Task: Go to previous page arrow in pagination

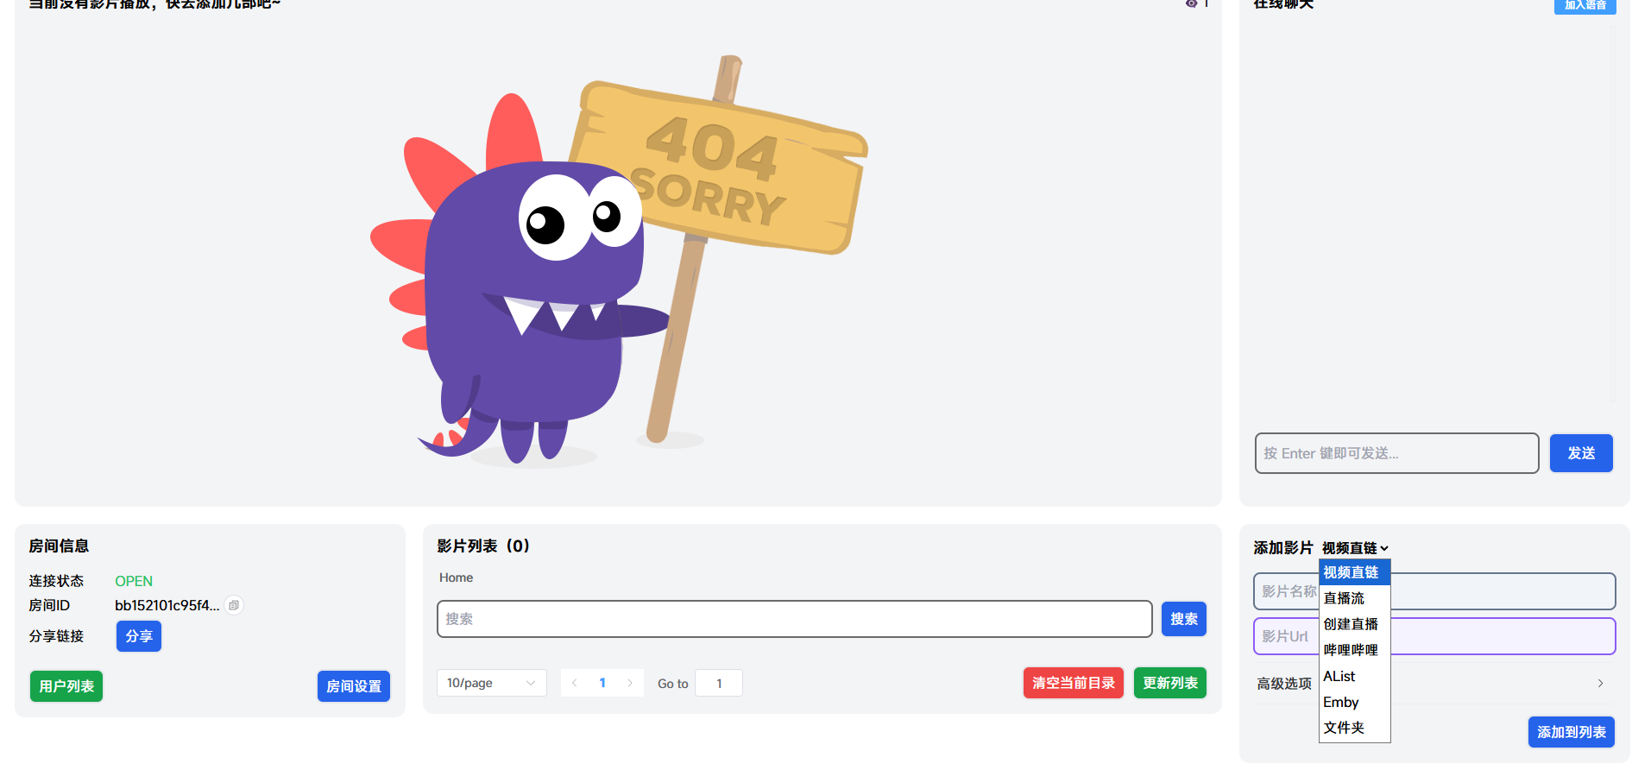Action: (x=575, y=683)
